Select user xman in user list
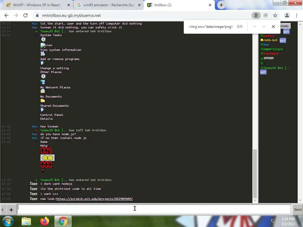The width and height of the screenshot is (303, 227). [268, 58]
